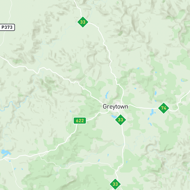Select the long lake north of Greytown
This screenshot has height=190, width=190.
pos(107,95)
